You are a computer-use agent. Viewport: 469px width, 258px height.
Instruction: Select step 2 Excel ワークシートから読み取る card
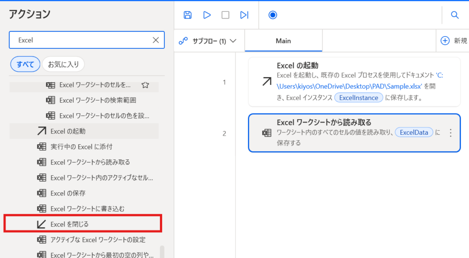click(x=354, y=133)
